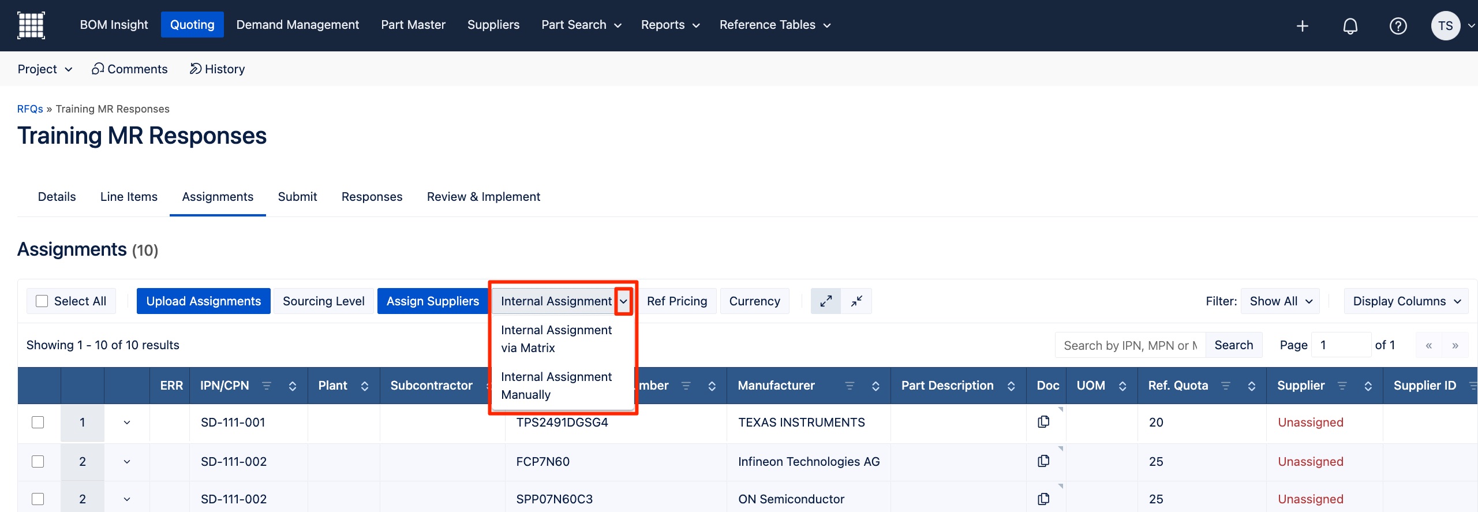
Task: Open the Show All filter dropdown
Action: 1280,301
